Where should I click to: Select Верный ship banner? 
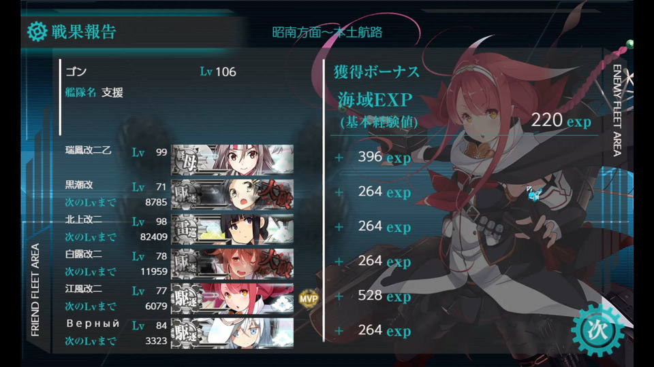[232, 333]
